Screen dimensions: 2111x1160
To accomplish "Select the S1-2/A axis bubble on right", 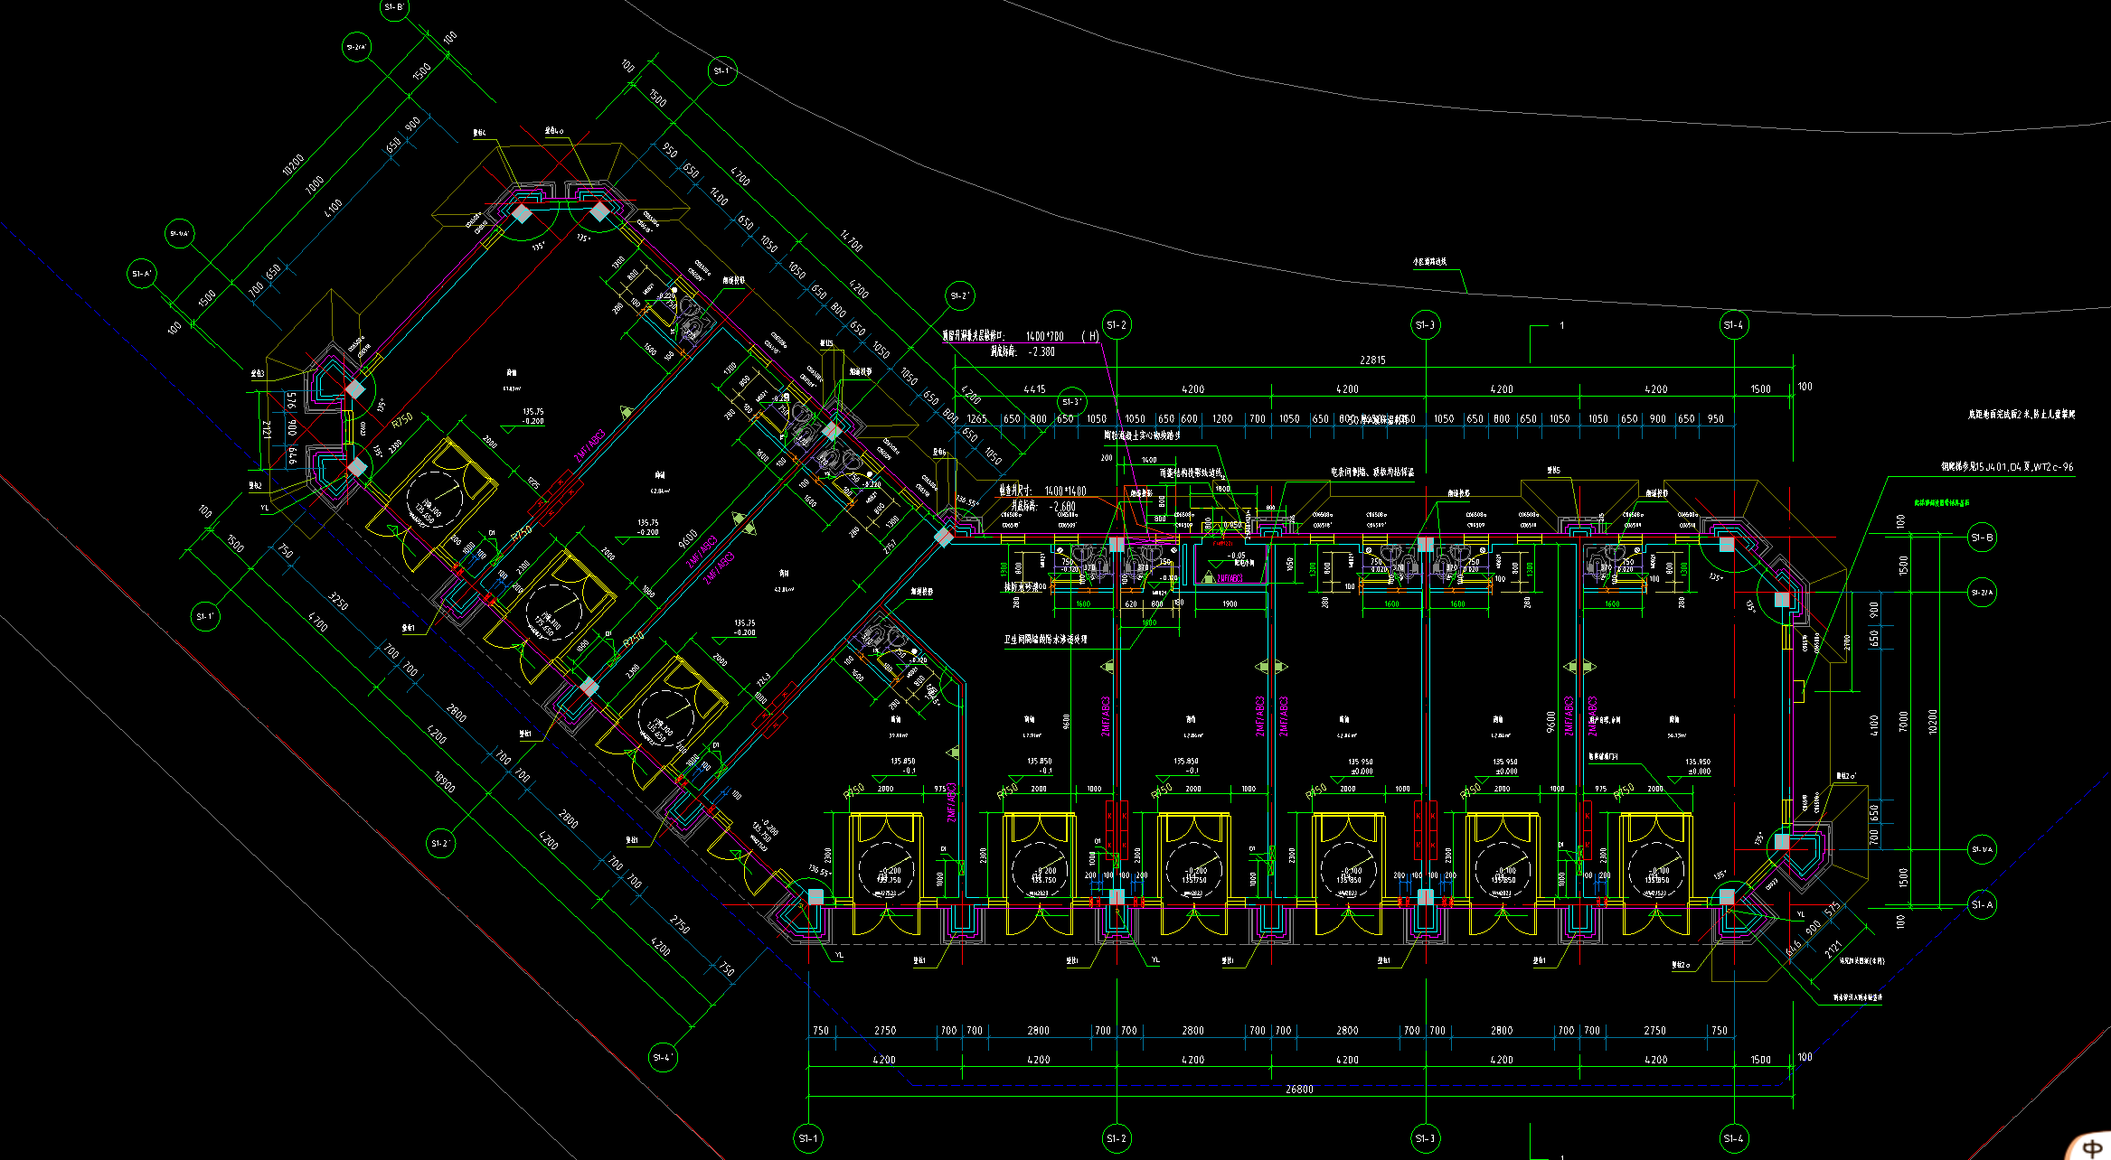I will point(1982,593).
